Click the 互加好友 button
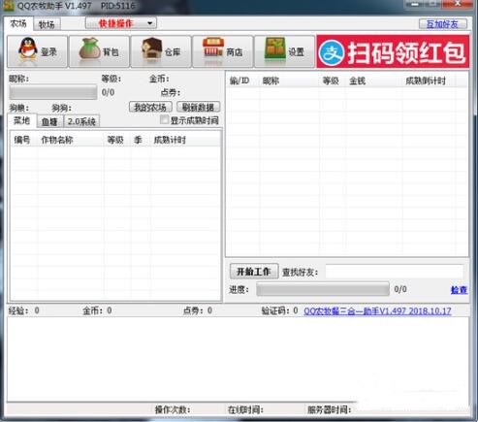This screenshot has width=478, height=422. [x=443, y=24]
